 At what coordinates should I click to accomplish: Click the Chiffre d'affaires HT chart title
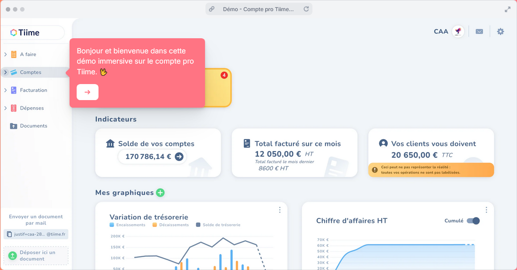click(x=352, y=221)
